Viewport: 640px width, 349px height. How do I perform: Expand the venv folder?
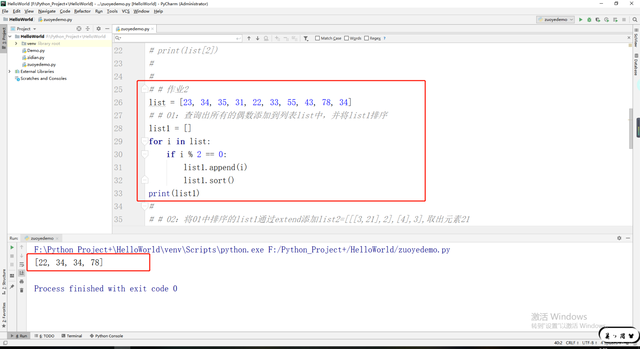click(16, 43)
